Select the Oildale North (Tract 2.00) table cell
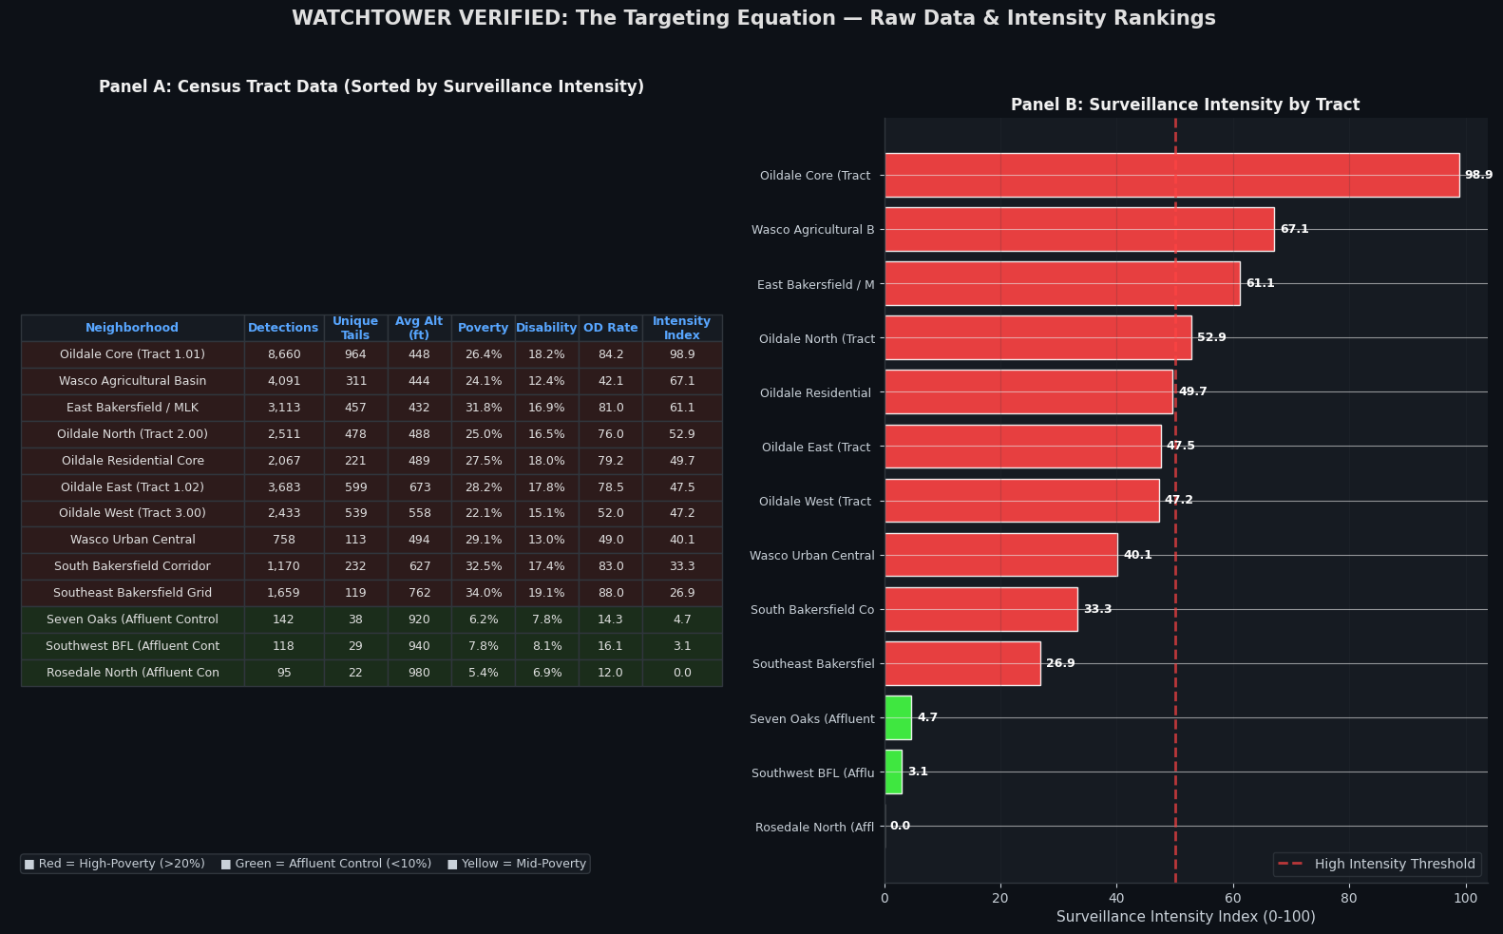 coord(132,434)
